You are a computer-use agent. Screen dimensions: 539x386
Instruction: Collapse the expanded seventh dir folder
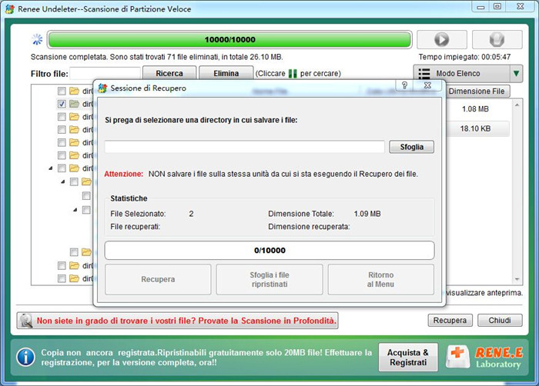pyautogui.click(x=51, y=168)
